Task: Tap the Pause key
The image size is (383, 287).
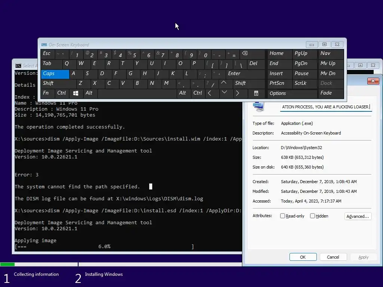Action: click(305, 74)
